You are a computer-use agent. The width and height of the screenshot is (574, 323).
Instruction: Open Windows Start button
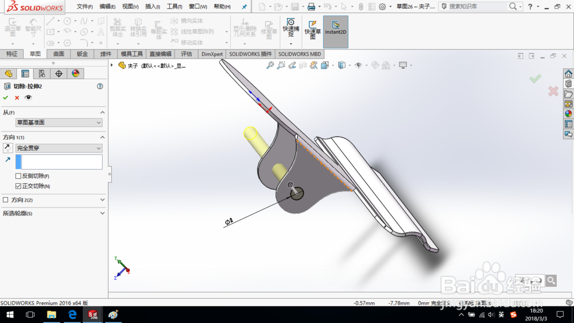tap(10, 314)
